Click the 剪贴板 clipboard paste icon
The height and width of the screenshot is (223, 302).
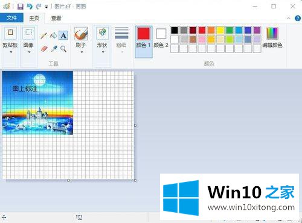[10, 33]
